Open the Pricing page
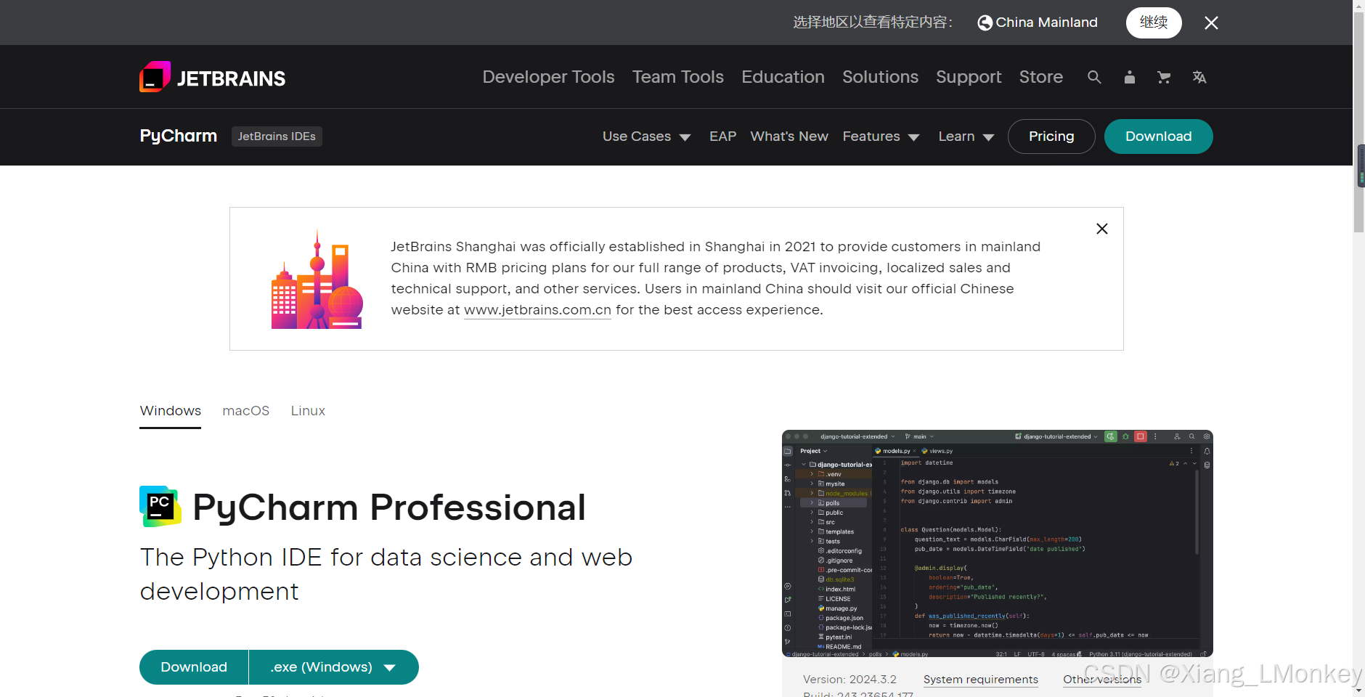 (1051, 136)
